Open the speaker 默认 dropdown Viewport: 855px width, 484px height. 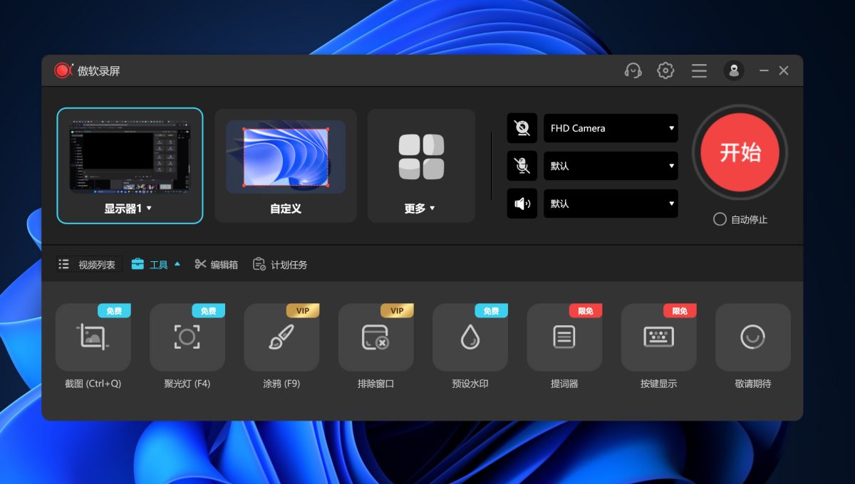pos(611,204)
